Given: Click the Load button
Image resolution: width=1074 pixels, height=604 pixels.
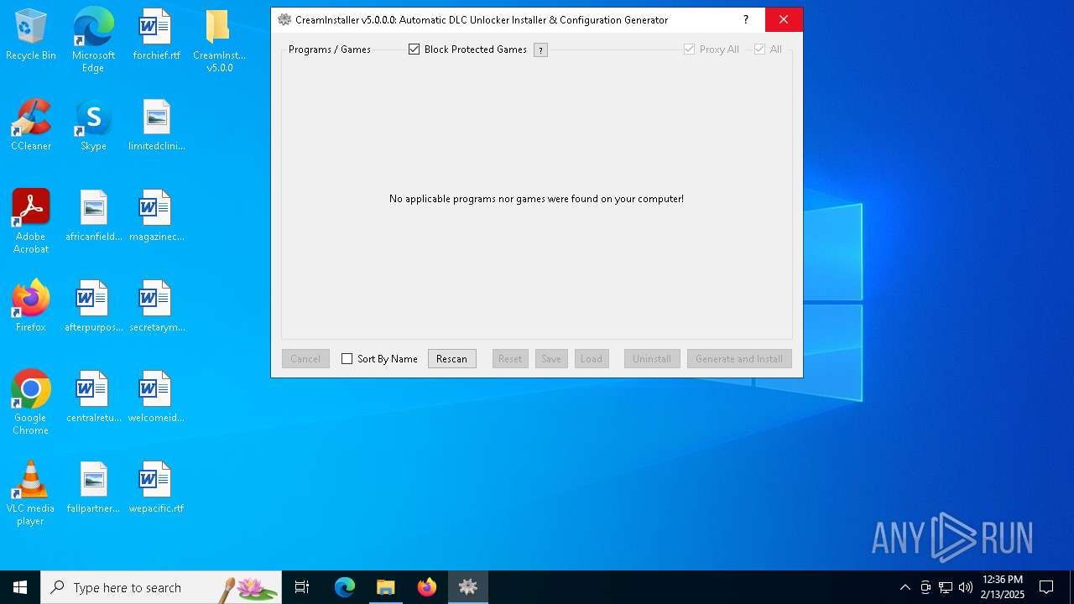Looking at the screenshot, I should point(592,359).
